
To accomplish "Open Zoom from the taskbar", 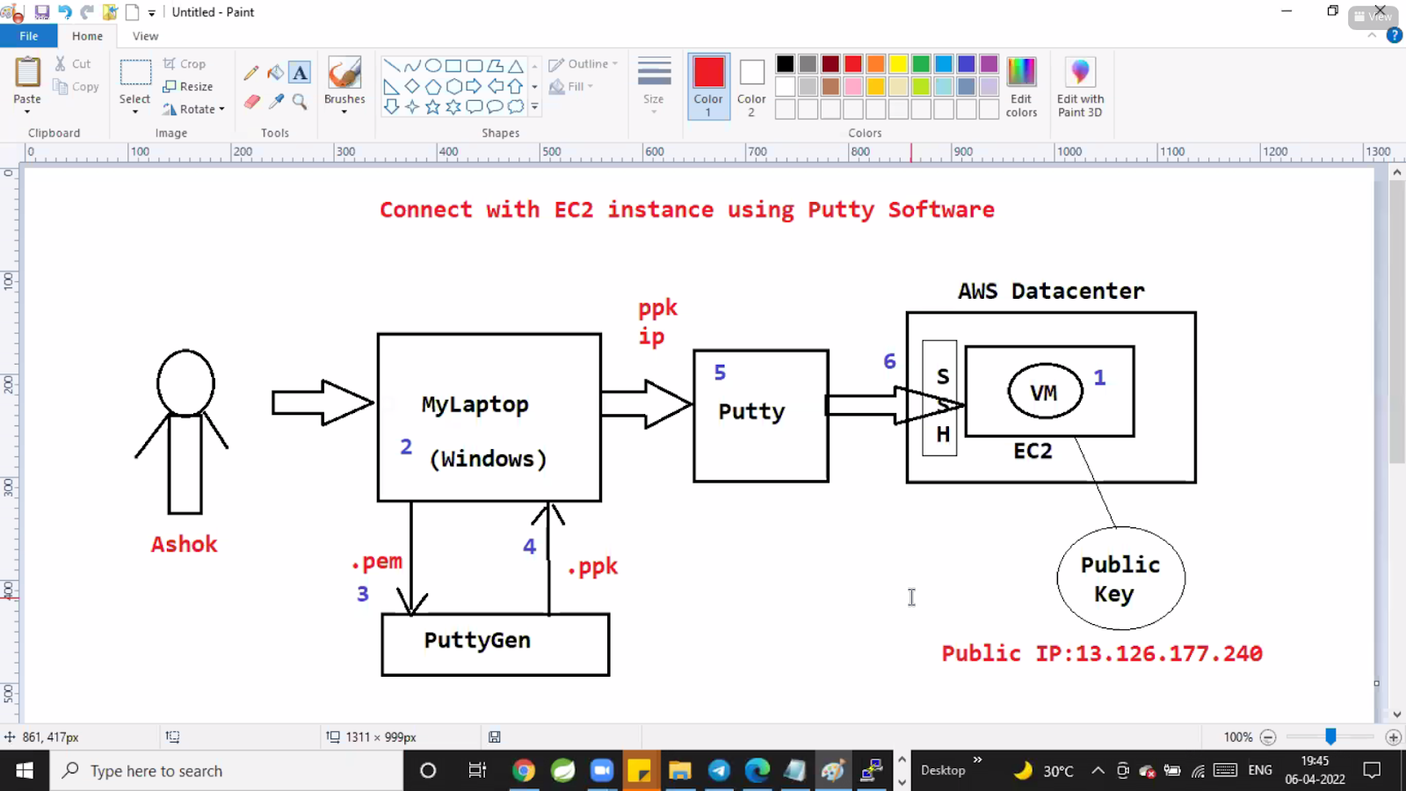I will coord(602,771).
